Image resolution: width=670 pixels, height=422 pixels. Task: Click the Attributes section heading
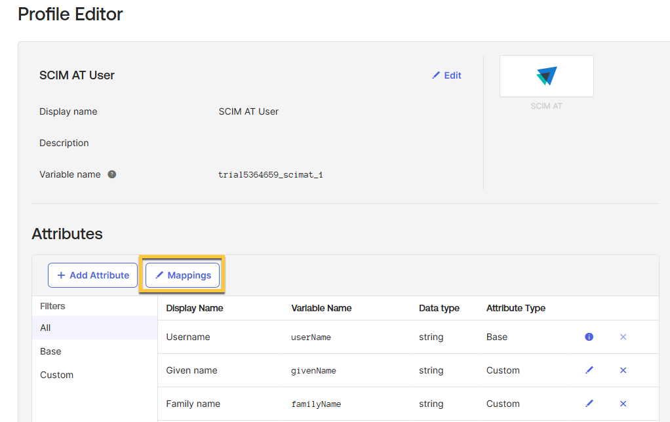point(67,234)
